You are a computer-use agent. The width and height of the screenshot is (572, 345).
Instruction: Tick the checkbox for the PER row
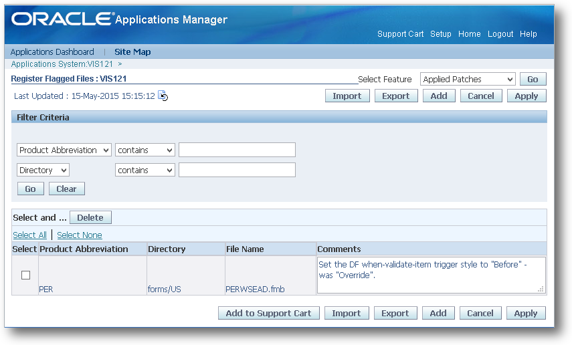[x=25, y=275]
